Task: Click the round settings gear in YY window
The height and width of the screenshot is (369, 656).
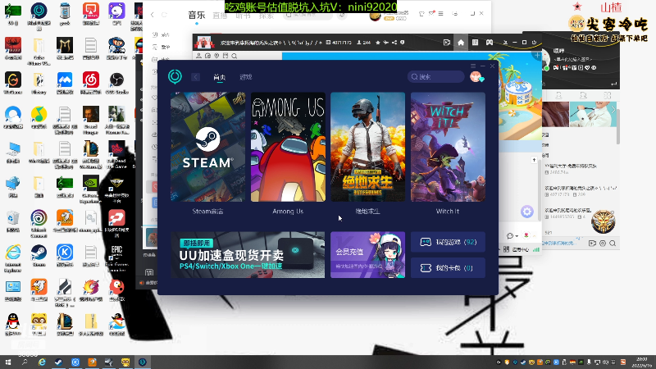Action: (x=526, y=212)
